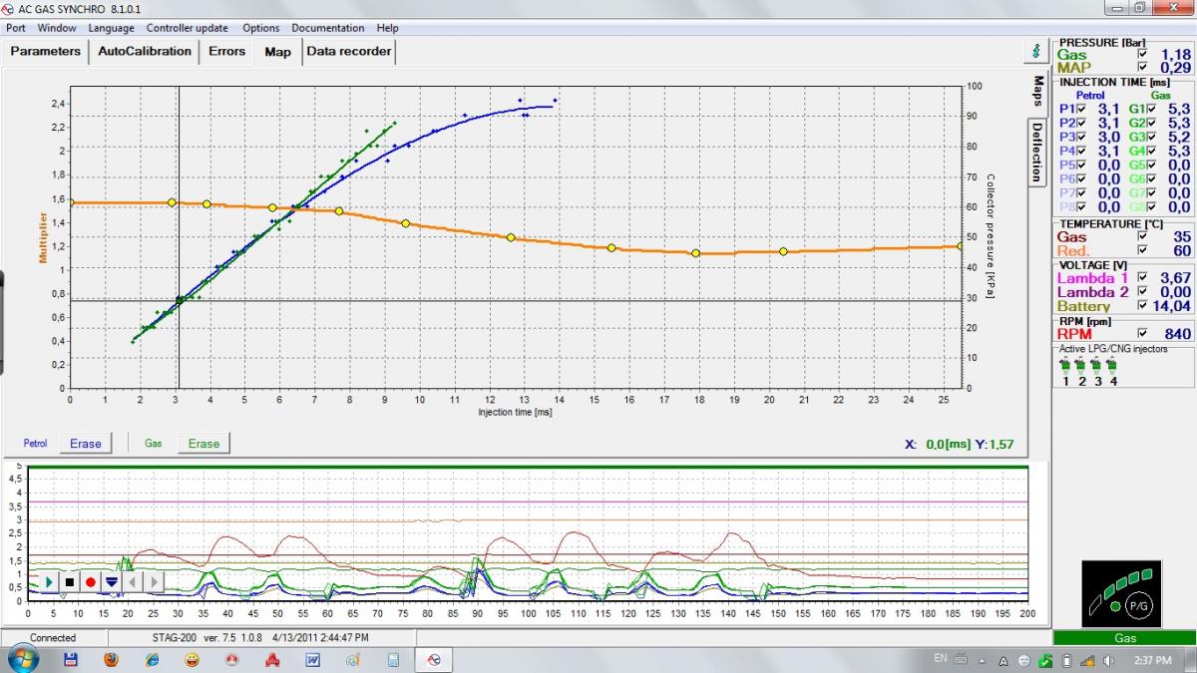Click the battery icon in the system tray
The width and height of the screenshot is (1197, 673).
pos(1066,660)
